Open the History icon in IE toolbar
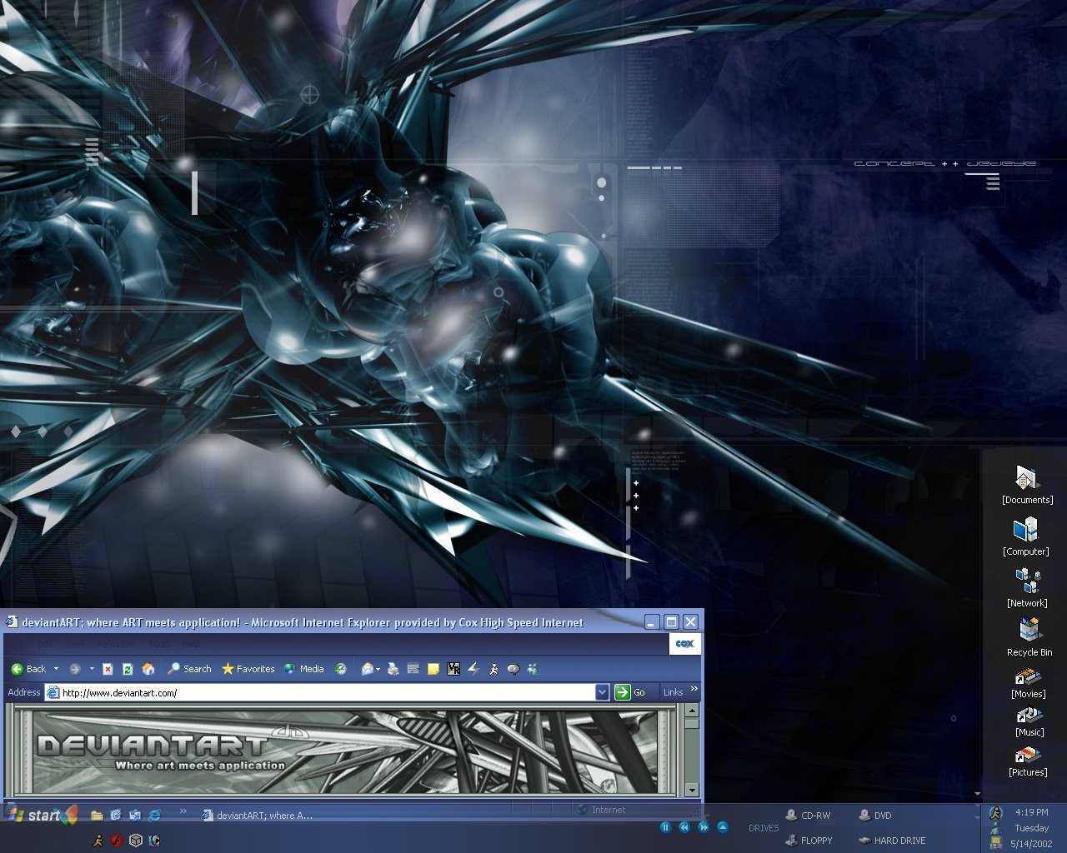1067x853 pixels. pyautogui.click(x=340, y=669)
